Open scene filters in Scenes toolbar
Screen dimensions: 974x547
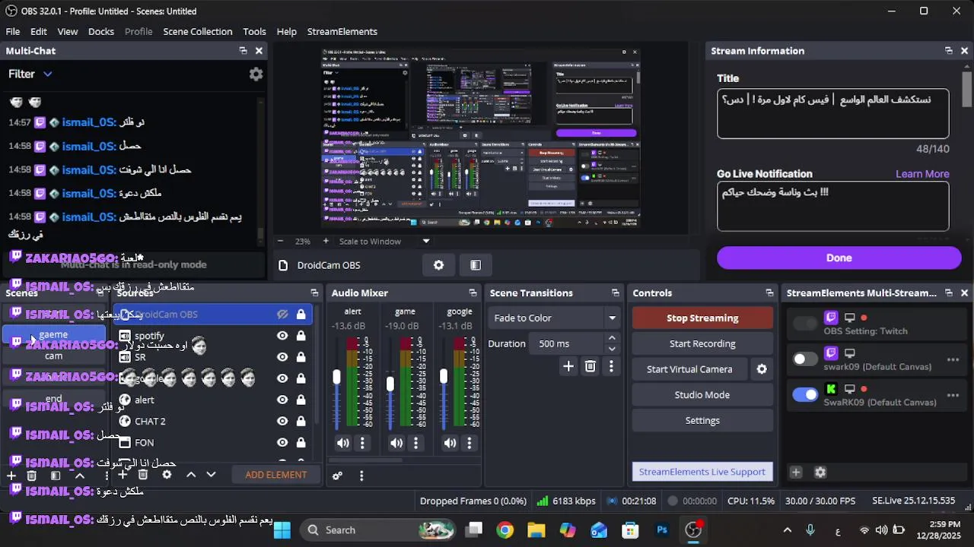click(56, 476)
